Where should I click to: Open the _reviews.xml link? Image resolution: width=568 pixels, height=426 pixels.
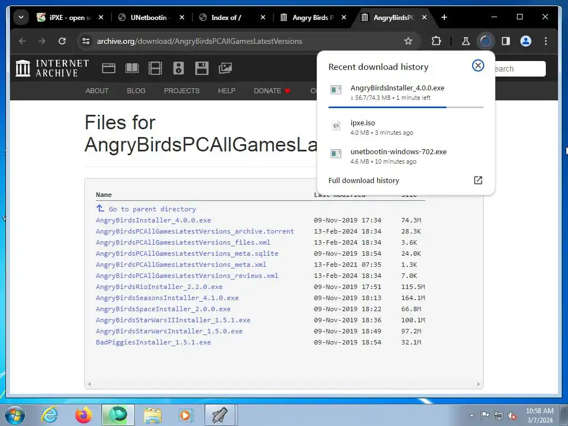[x=187, y=276]
